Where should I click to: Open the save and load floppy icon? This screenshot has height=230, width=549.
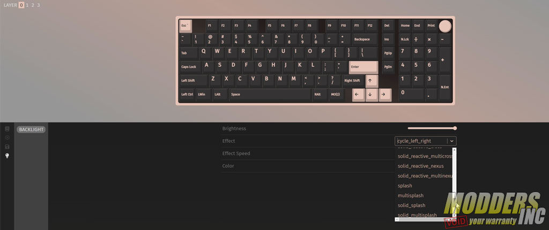(8, 147)
